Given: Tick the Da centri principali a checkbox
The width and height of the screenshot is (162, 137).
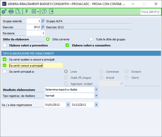Looking at the screenshot, I should point(5,71).
